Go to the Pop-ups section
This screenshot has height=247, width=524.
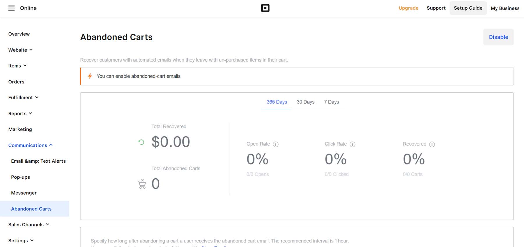(x=20, y=177)
